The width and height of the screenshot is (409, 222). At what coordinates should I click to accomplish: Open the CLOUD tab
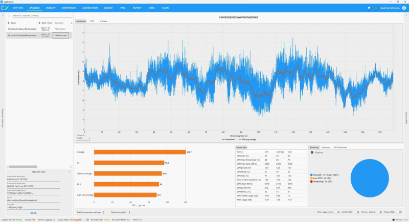coord(166,8)
